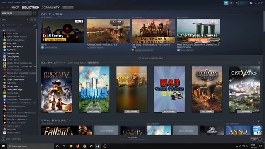The width and height of the screenshot is (265, 149).
Task: Go back with the left navigation arrow
Action: pos(3,7)
